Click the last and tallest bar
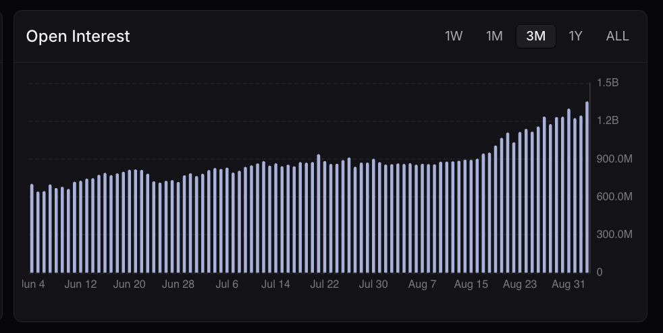Viewport: 663px width, 333px height. pyautogui.click(x=587, y=187)
